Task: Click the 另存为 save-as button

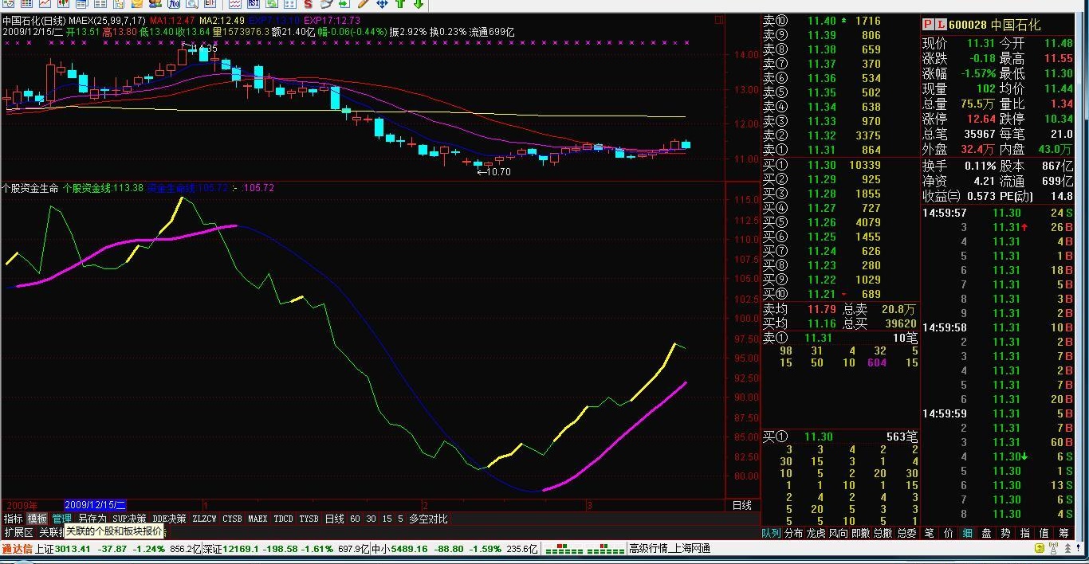Action: pyautogui.click(x=92, y=519)
